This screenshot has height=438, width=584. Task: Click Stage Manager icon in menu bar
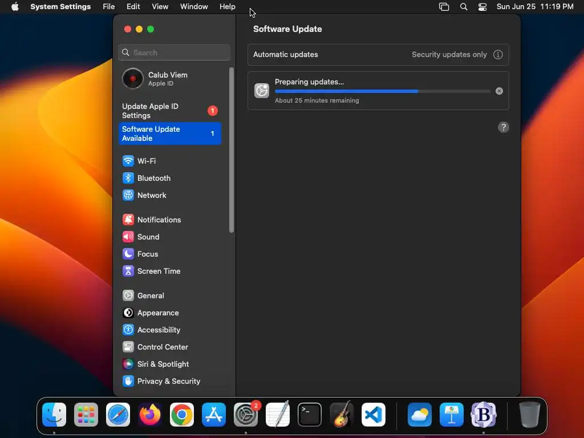tap(444, 7)
